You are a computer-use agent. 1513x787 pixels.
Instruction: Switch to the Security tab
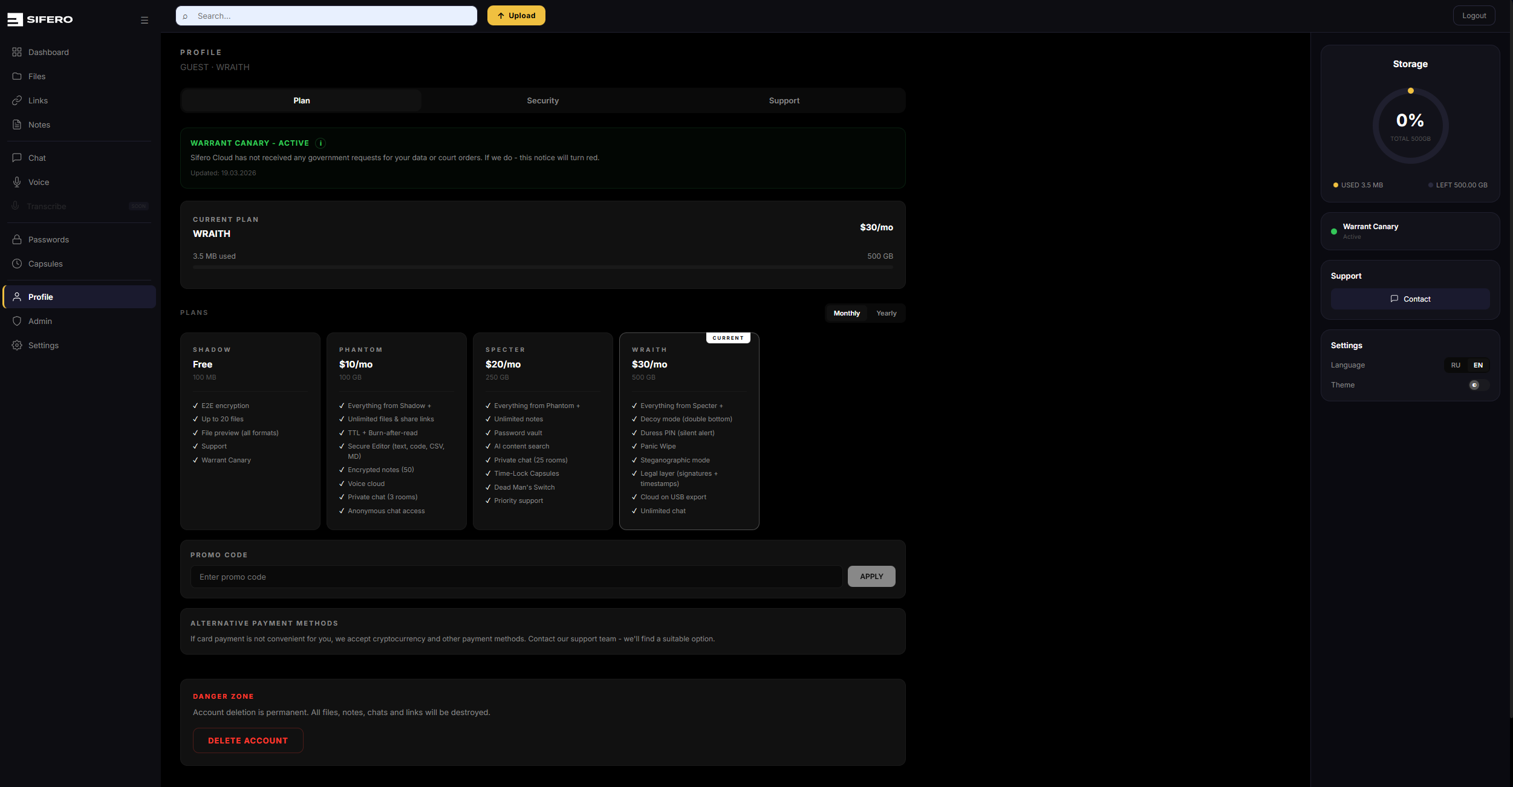pos(542,100)
